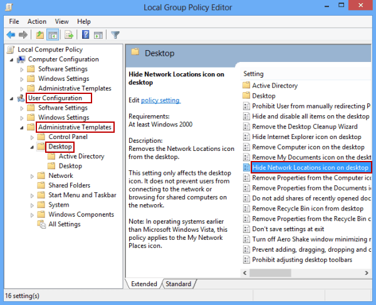Switch to the Standard tab
This screenshot has height=305, width=376.
(179, 284)
